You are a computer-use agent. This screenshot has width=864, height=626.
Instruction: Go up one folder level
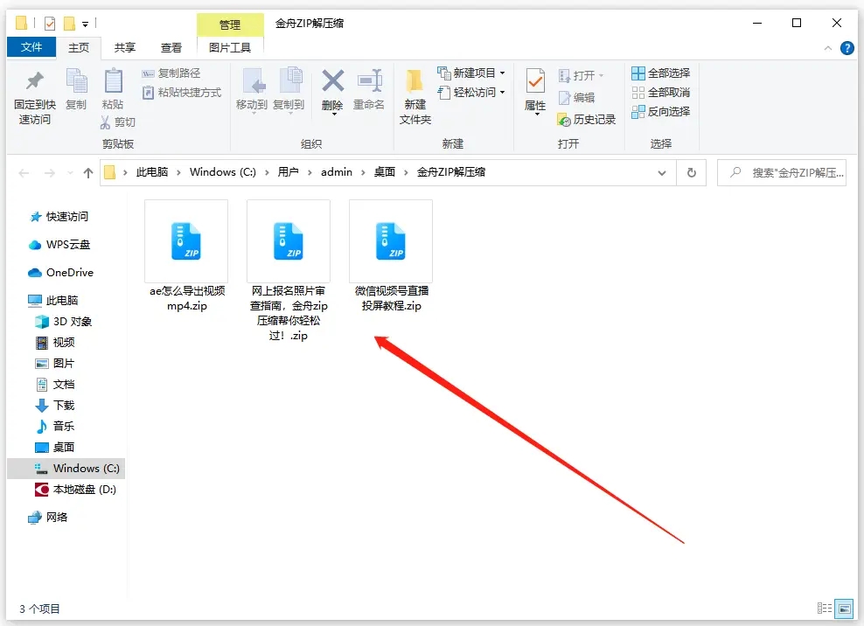pos(88,173)
